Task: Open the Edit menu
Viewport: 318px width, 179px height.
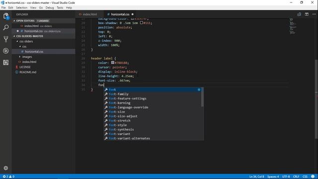Action: (10, 7)
